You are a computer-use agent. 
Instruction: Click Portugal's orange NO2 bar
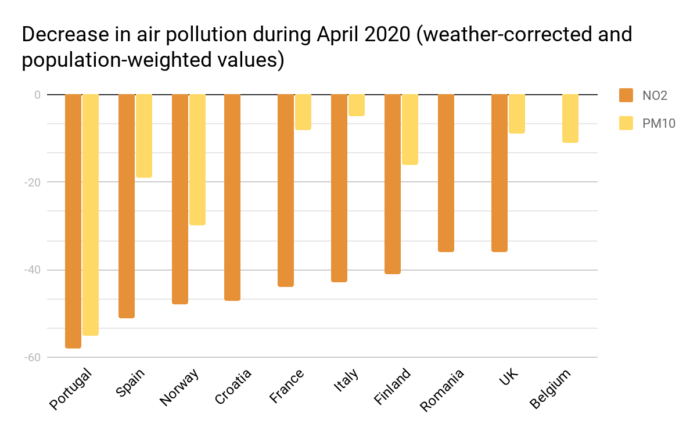point(73,221)
